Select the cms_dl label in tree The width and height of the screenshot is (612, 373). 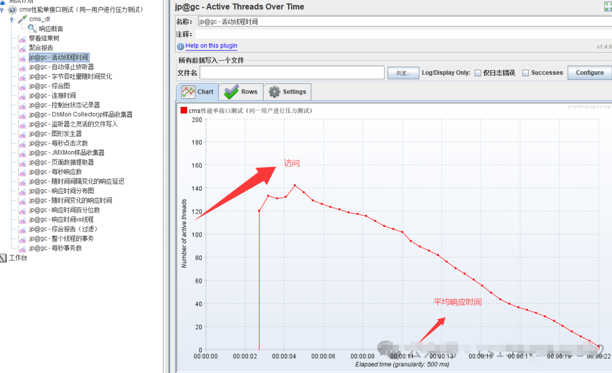pyautogui.click(x=39, y=19)
